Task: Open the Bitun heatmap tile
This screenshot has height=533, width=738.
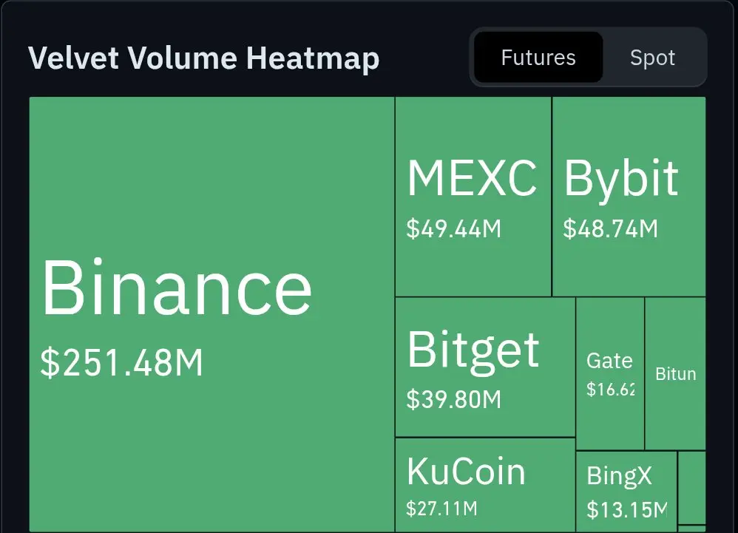Action: click(675, 373)
